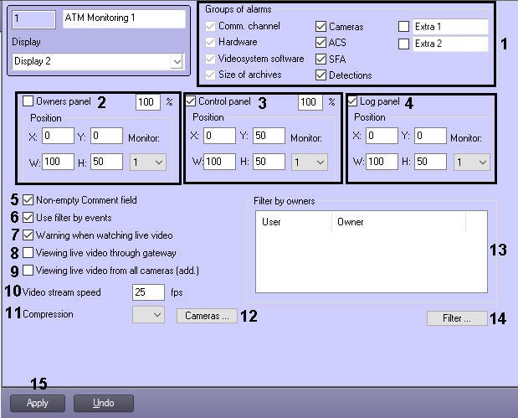Toggle Non-empty Comment field option

pyautogui.click(x=28, y=199)
